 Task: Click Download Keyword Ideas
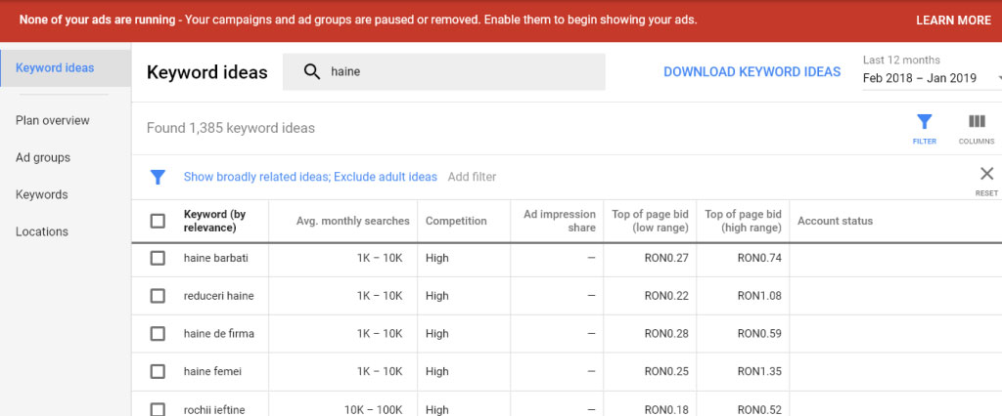click(751, 72)
